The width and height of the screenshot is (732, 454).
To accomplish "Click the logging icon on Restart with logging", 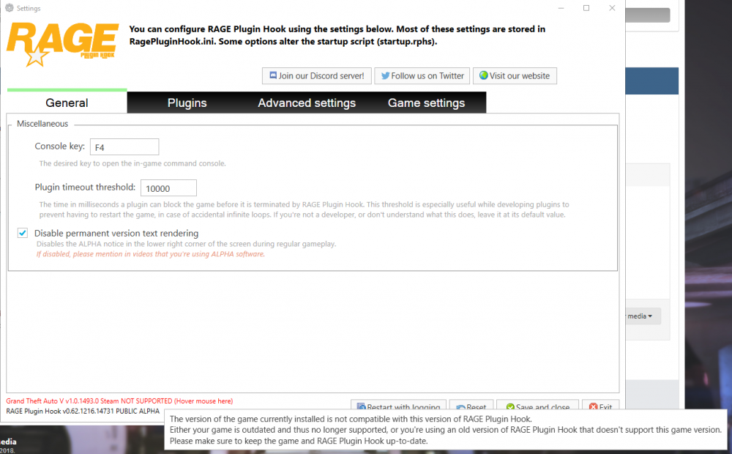I will tap(361, 405).
